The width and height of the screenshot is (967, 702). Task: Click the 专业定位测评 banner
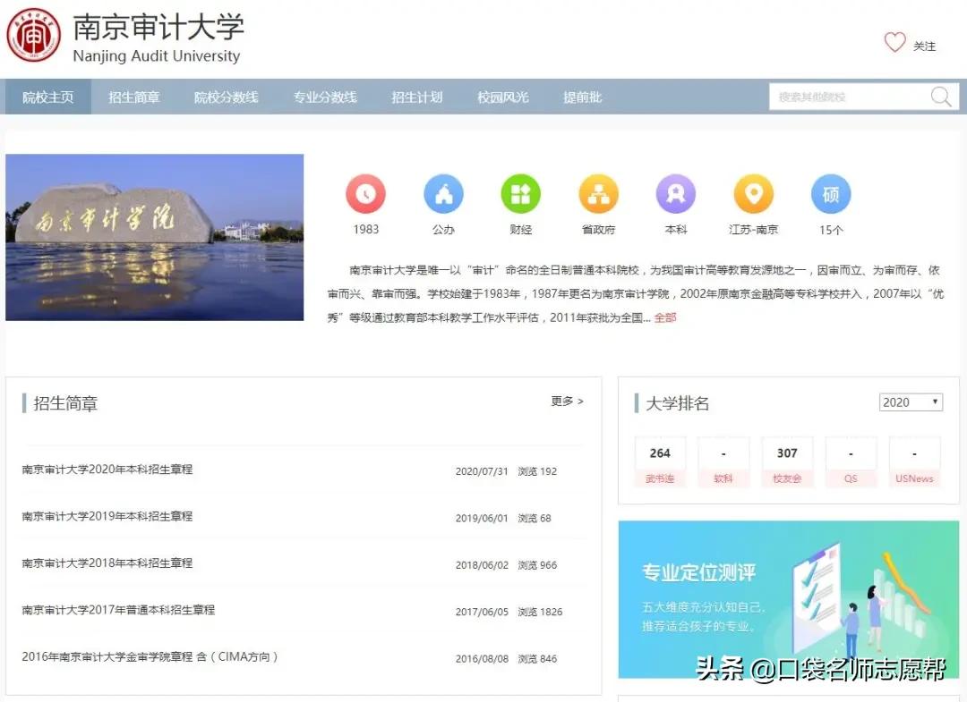(x=789, y=599)
